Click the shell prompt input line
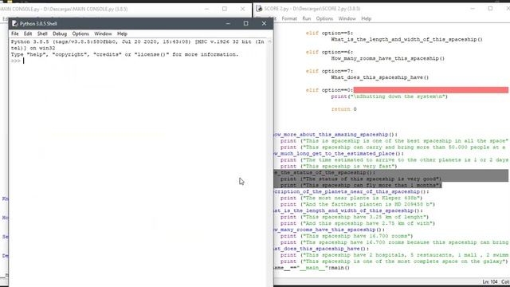This screenshot has width=510, height=287. coord(139,61)
